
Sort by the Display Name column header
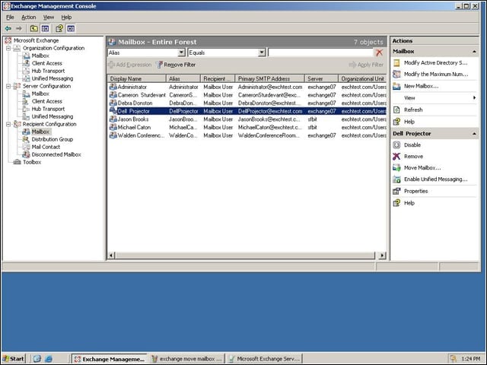137,79
